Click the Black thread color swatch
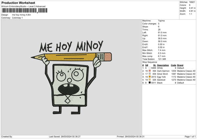The width and height of the screenshot is (197, 139). [x=149, y=83]
